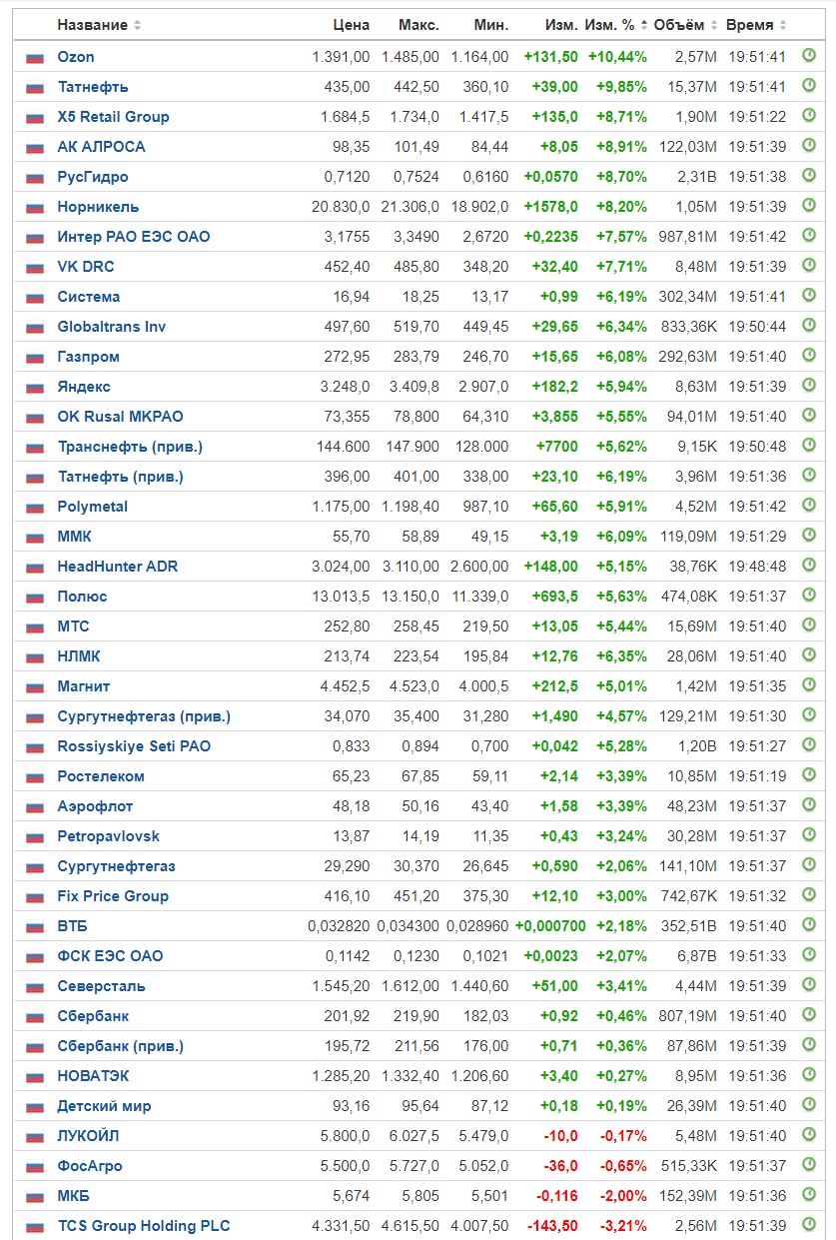Click the Russian flag icon beside Северсталь
This screenshot has width=836, height=1240.
coord(35,987)
